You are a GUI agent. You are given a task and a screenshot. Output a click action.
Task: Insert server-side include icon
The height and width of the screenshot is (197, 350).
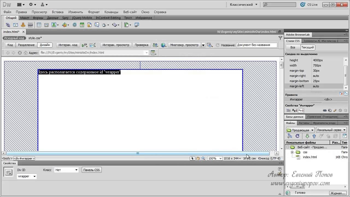coord(89,25)
